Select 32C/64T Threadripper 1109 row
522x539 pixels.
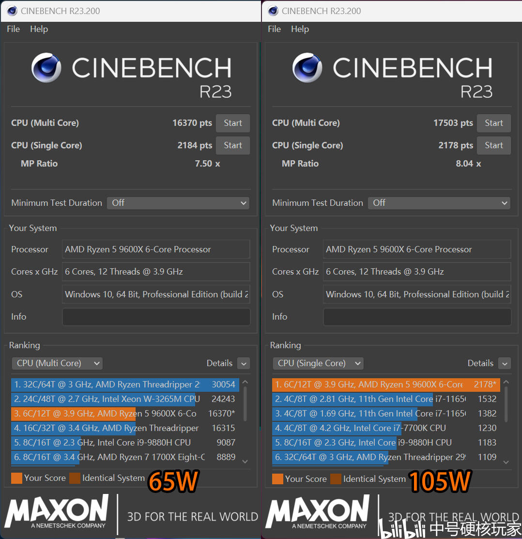coord(386,457)
